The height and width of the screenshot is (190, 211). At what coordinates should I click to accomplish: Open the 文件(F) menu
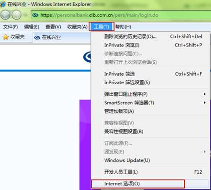click(x=11, y=27)
